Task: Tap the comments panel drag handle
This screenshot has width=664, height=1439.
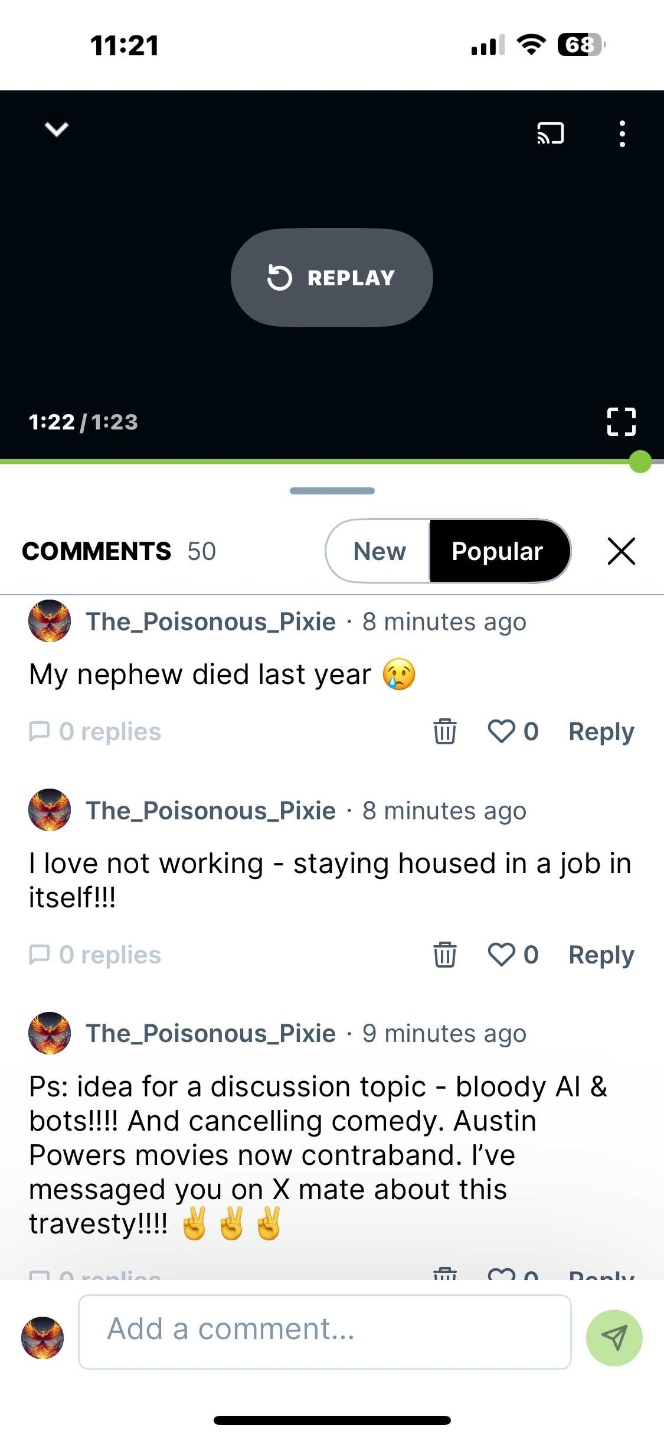Action: coord(332,491)
